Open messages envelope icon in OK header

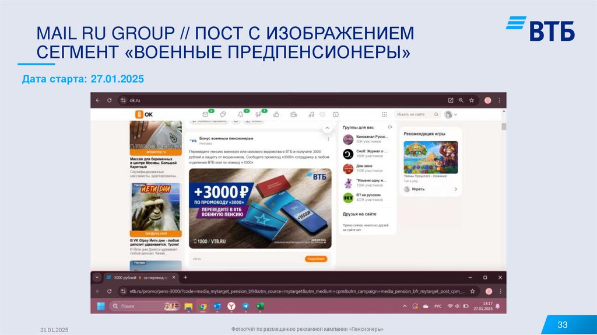point(206,114)
